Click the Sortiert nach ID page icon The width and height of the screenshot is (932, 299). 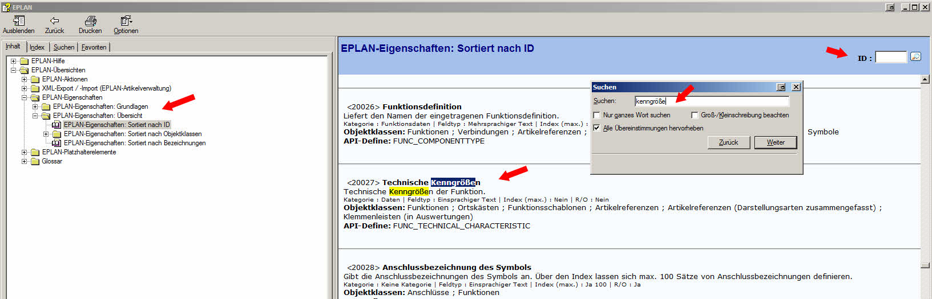(57, 125)
